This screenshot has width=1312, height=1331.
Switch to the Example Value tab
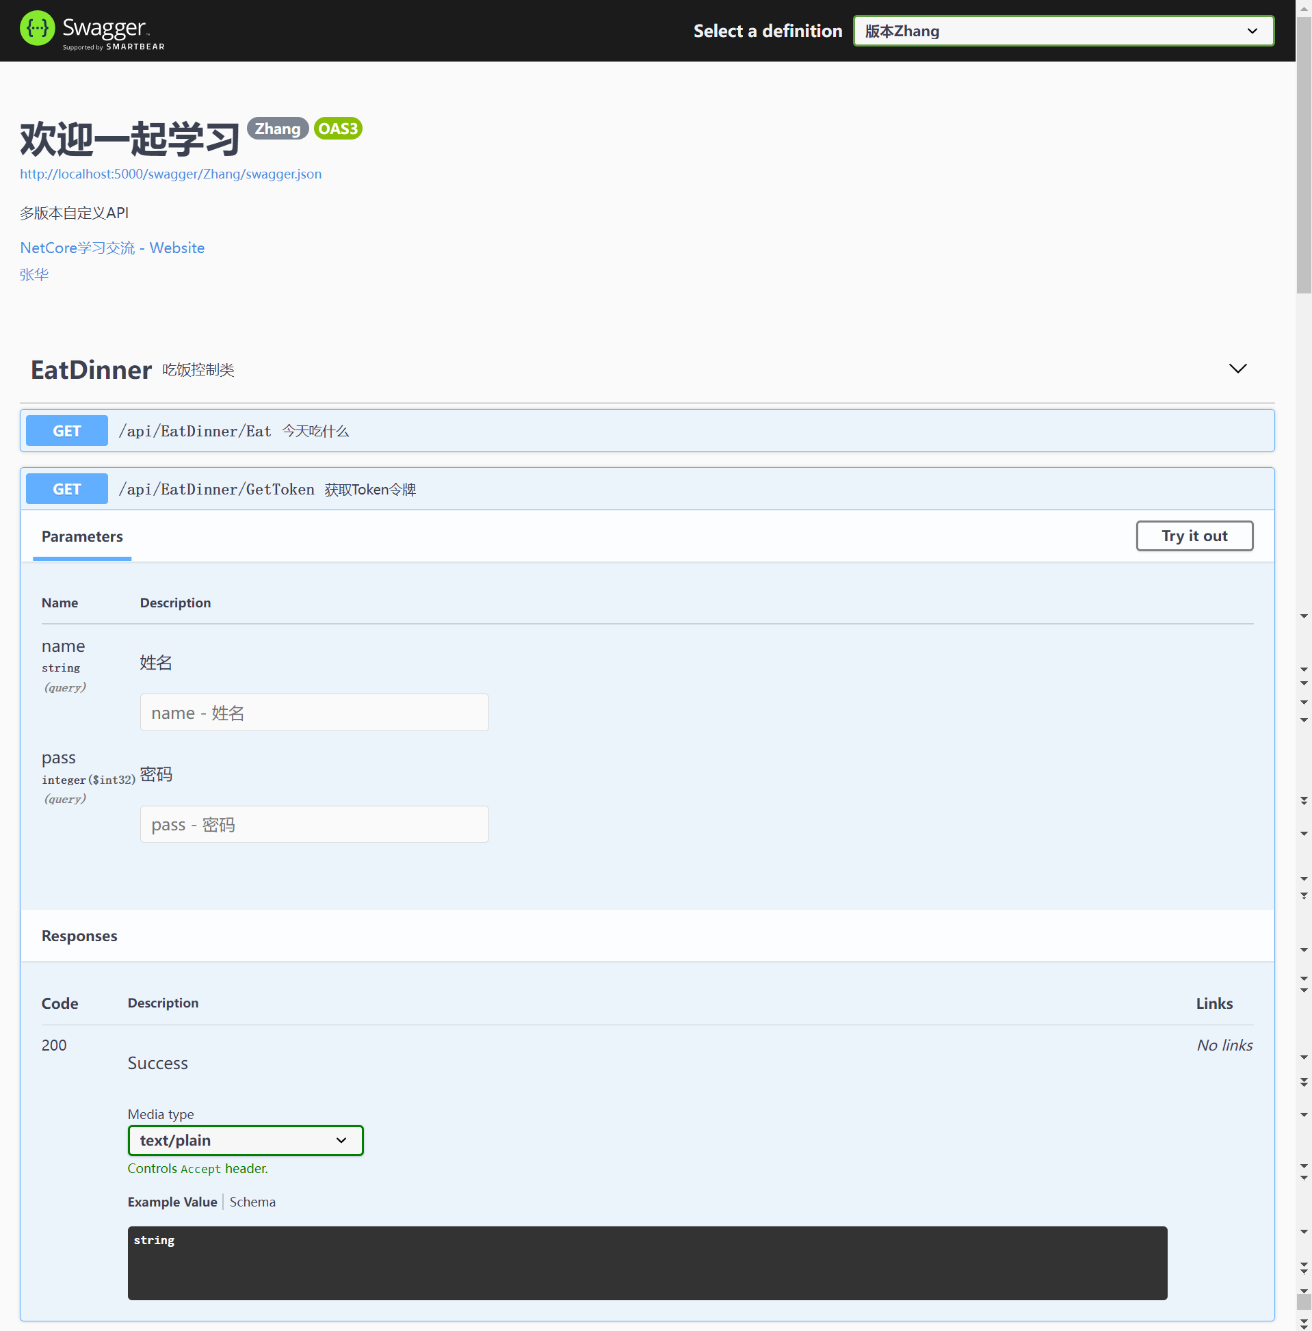pos(172,1202)
